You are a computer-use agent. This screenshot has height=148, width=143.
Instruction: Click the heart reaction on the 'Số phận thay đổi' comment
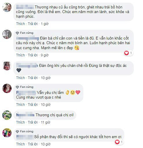[117, 142]
